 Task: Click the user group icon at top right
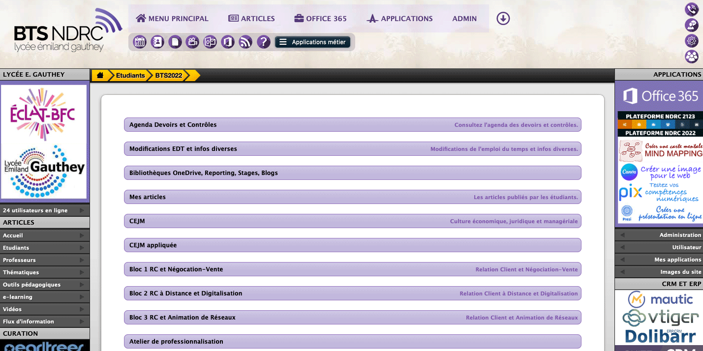[x=692, y=57]
